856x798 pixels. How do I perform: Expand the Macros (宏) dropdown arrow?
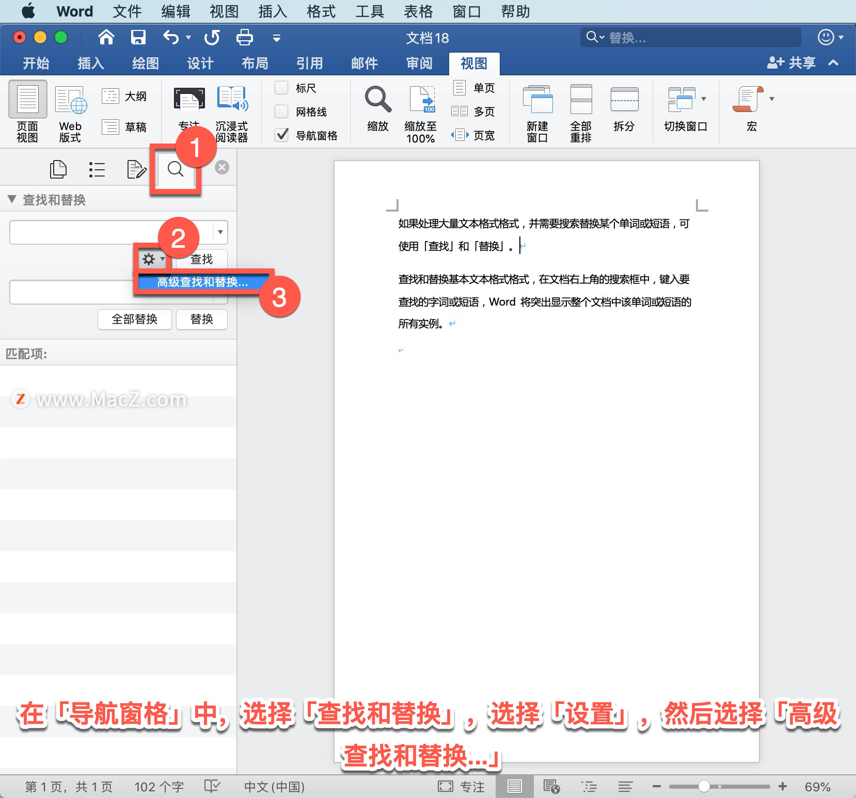pyautogui.click(x=772, y=99)
